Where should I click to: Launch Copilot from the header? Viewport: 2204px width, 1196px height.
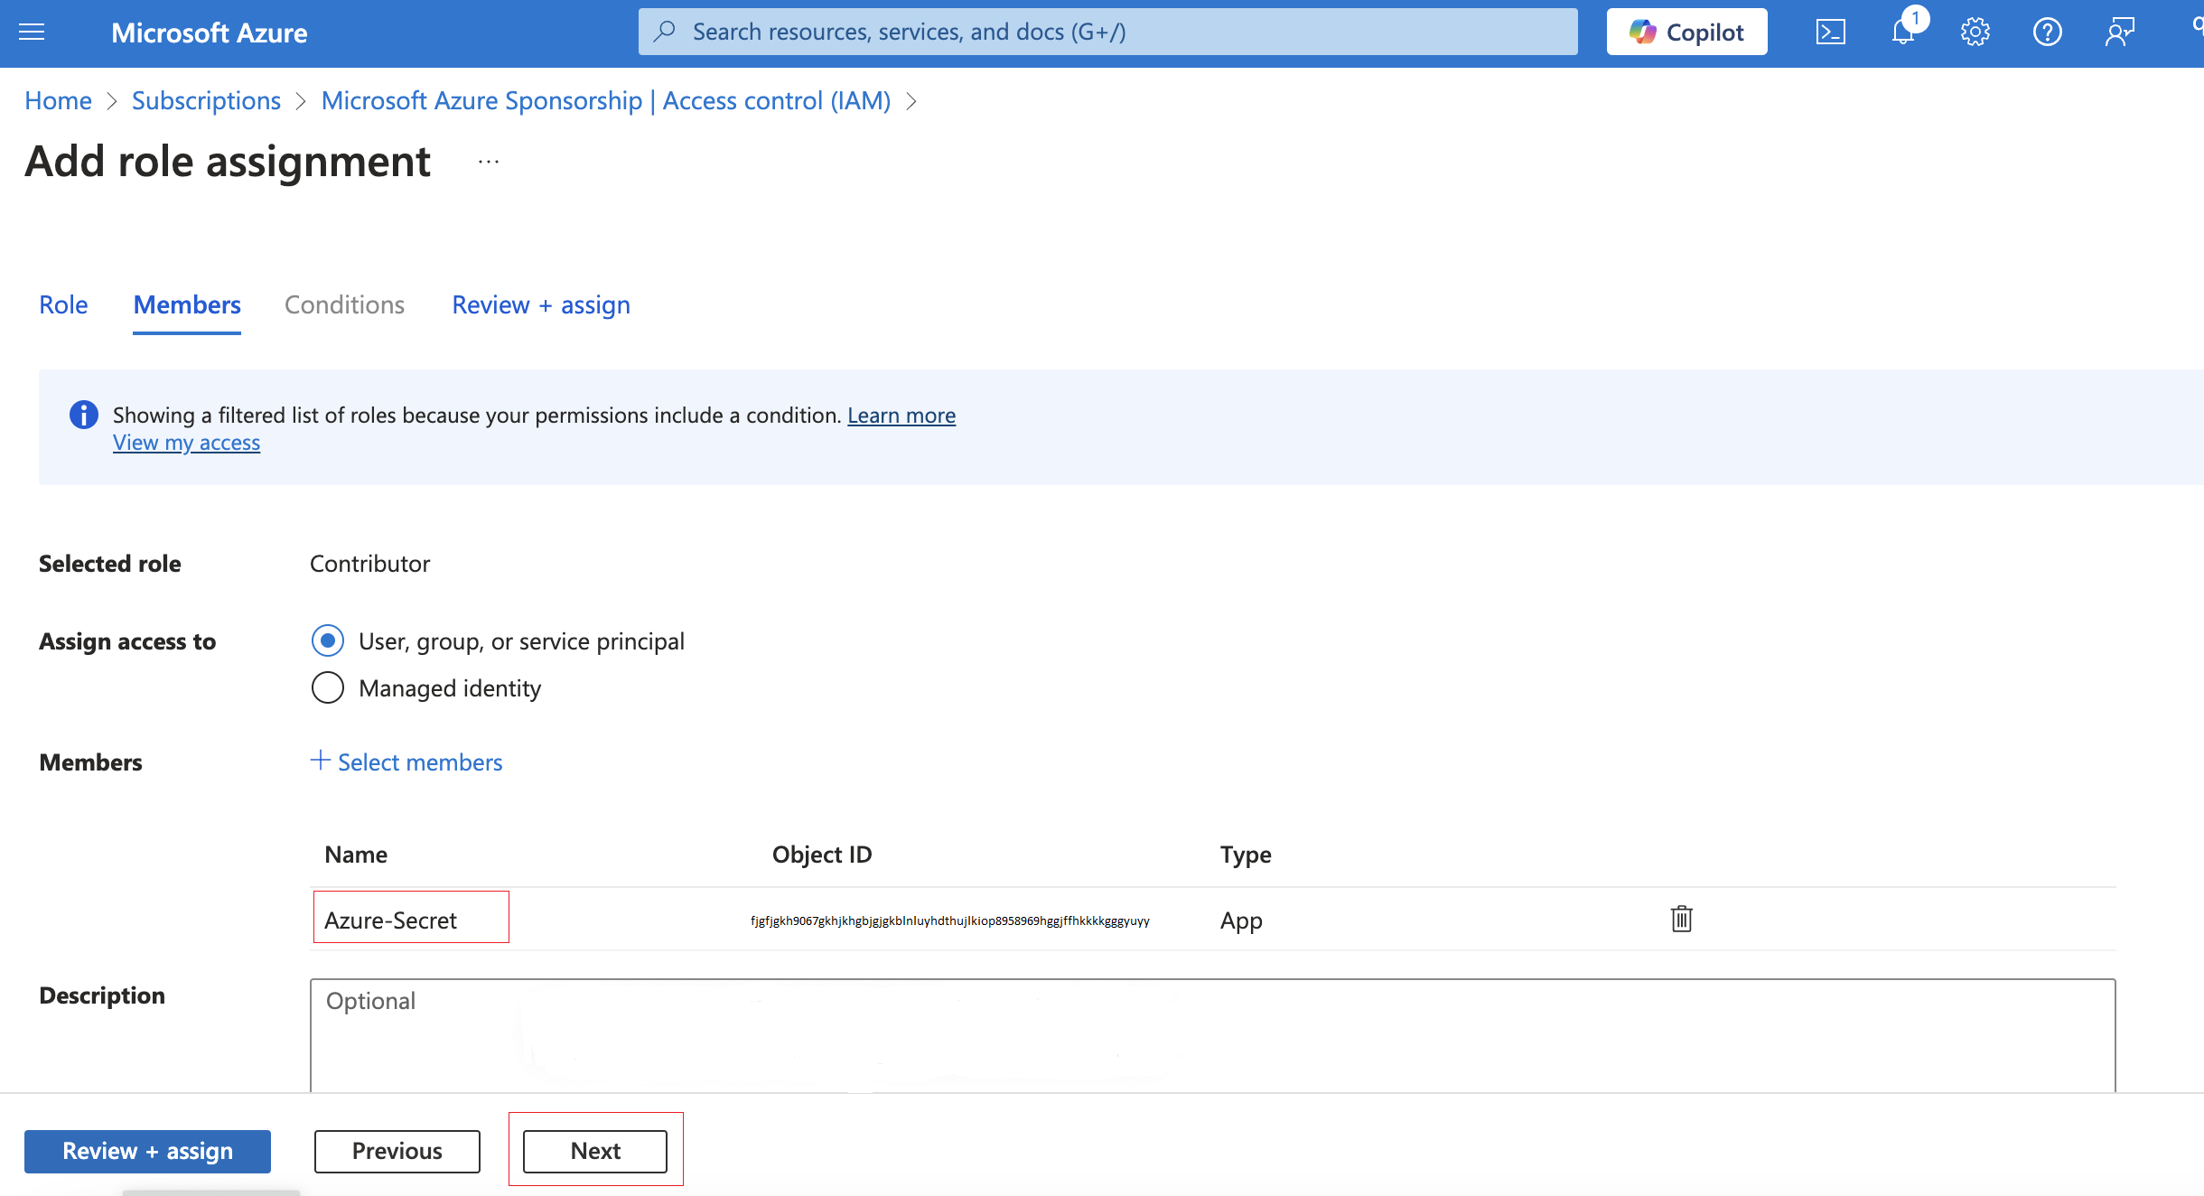pyautogui.click(x=1686, y=33)
